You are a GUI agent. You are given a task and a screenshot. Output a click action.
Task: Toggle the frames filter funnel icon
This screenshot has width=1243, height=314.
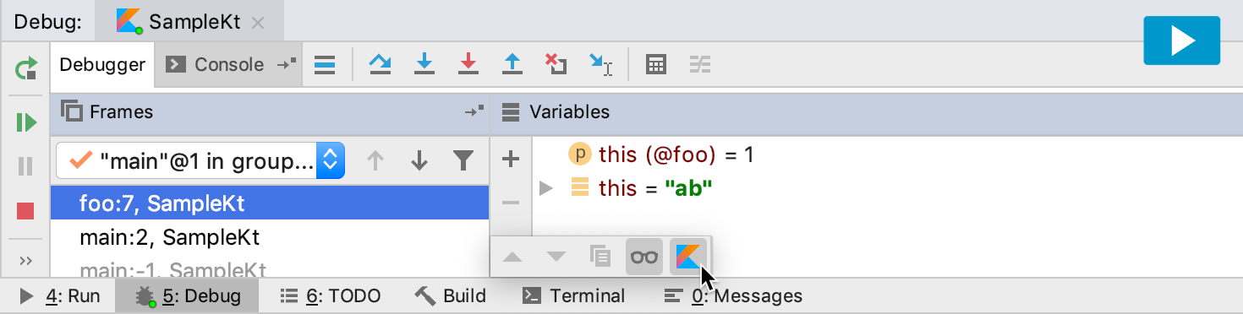click(x=462, y=160)
